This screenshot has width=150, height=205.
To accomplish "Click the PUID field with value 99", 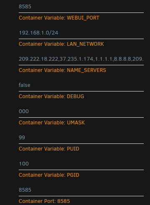I will point(81,138).
